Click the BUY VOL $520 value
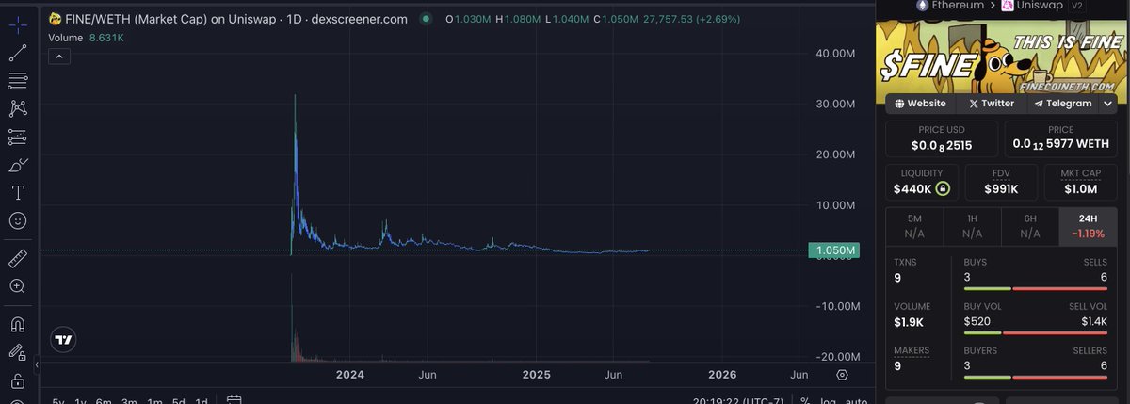The height and width of the screenshot is (404, 1130). [x=978, y=322]
